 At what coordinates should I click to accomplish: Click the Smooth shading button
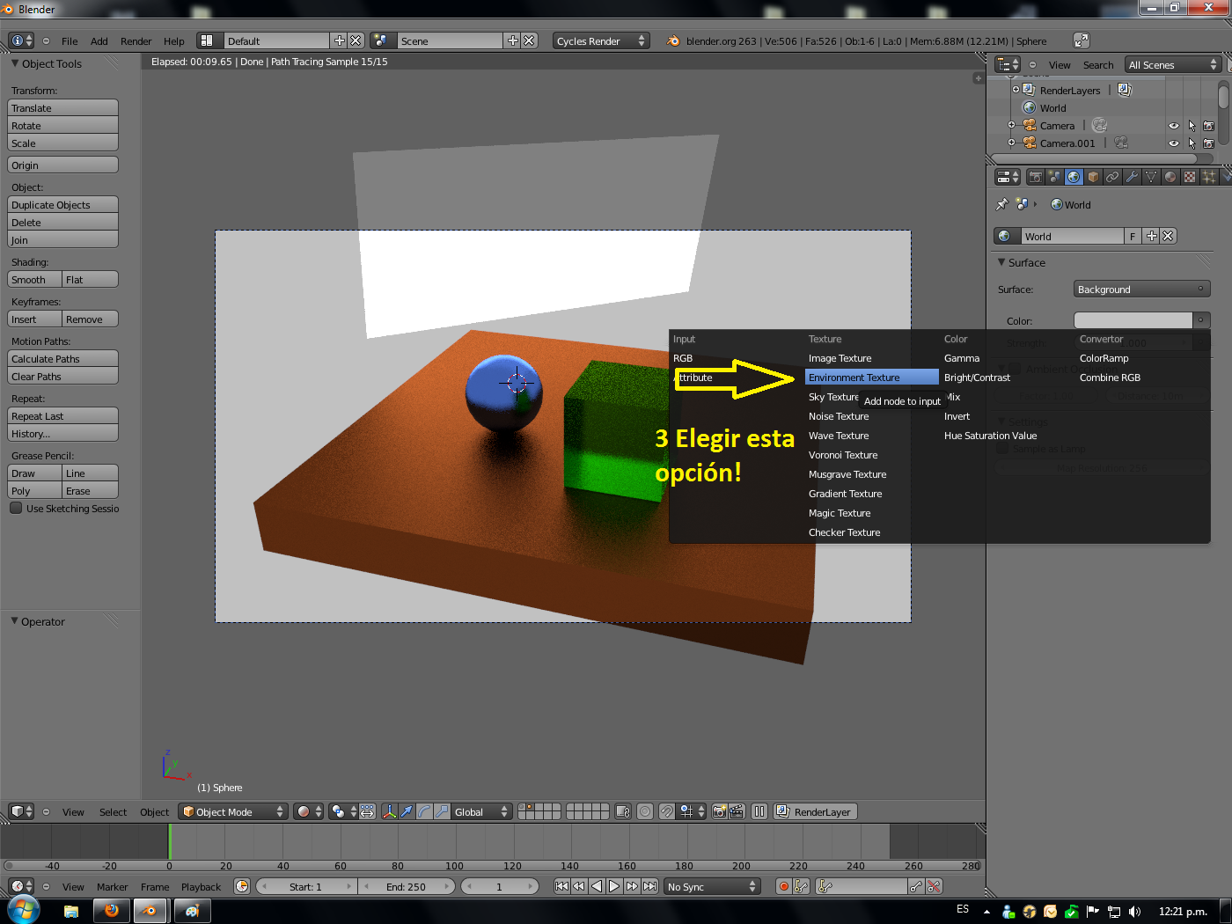tap(34, 279)
